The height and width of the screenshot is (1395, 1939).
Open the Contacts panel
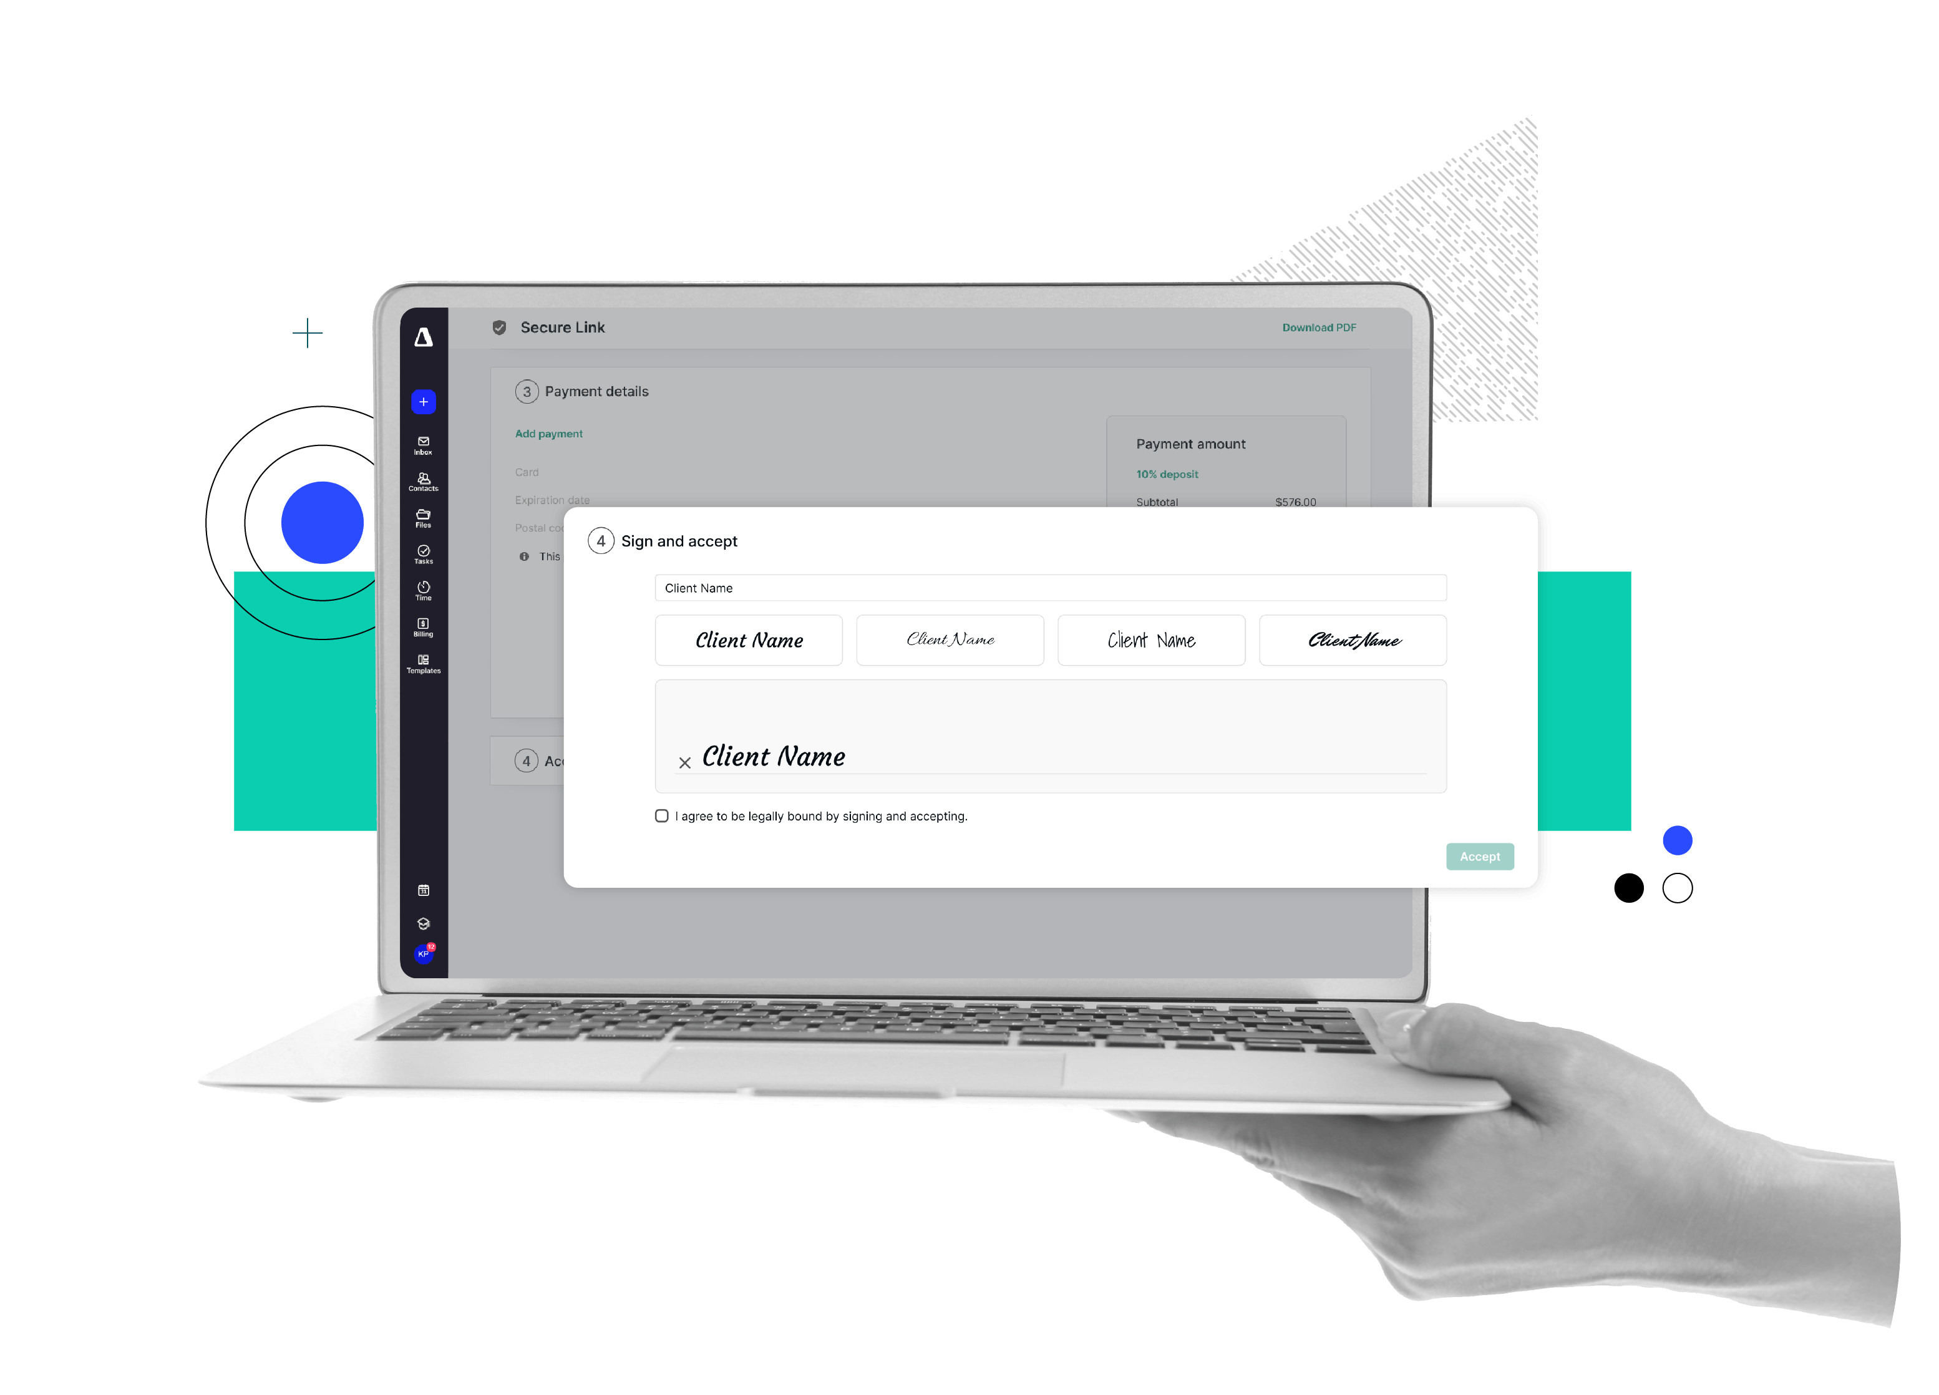point(427,483)
